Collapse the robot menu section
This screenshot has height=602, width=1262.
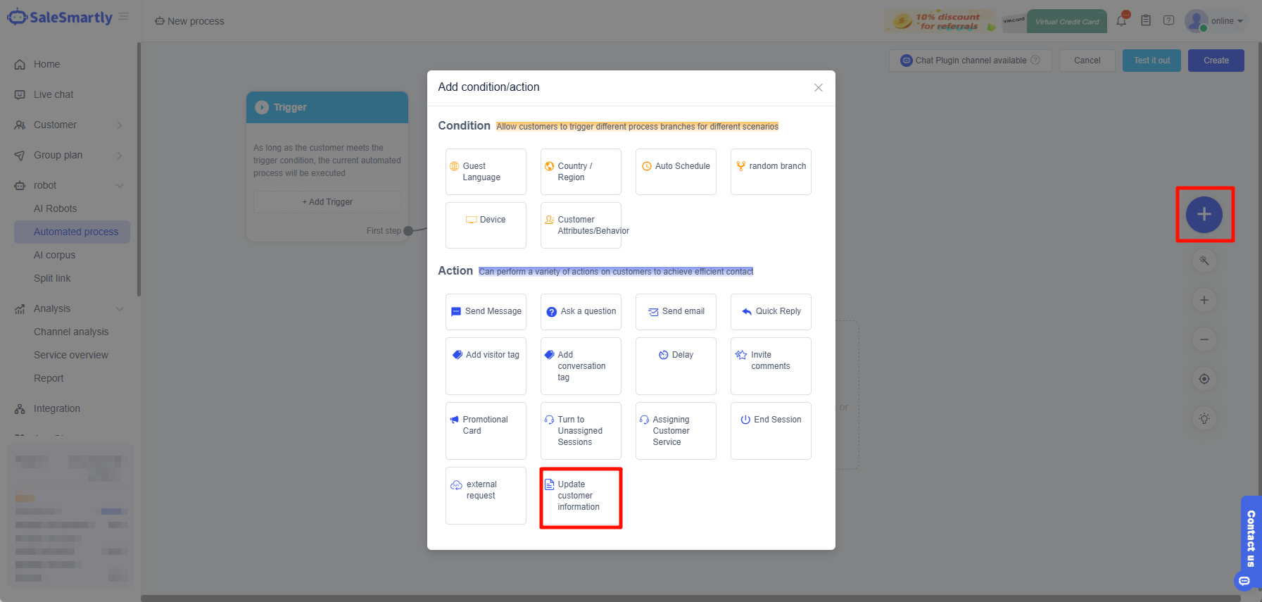[x=120, y=186]
